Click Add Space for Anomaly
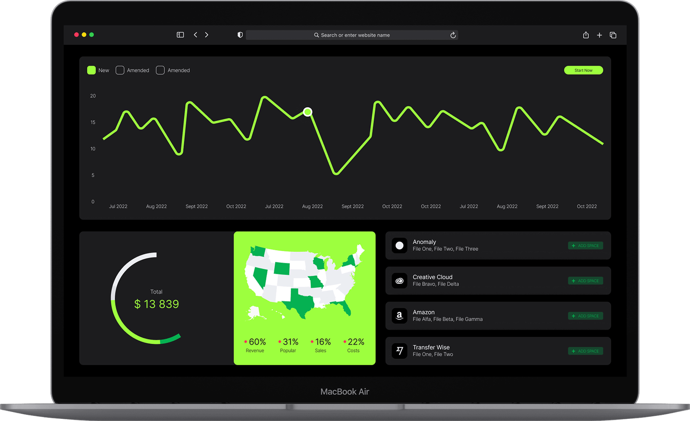 click(585, 246)
